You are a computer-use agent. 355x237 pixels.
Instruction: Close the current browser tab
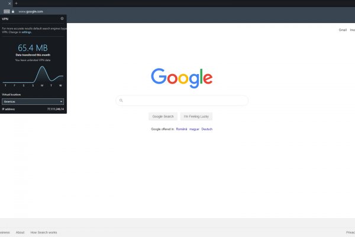click(x=9, y=4)
